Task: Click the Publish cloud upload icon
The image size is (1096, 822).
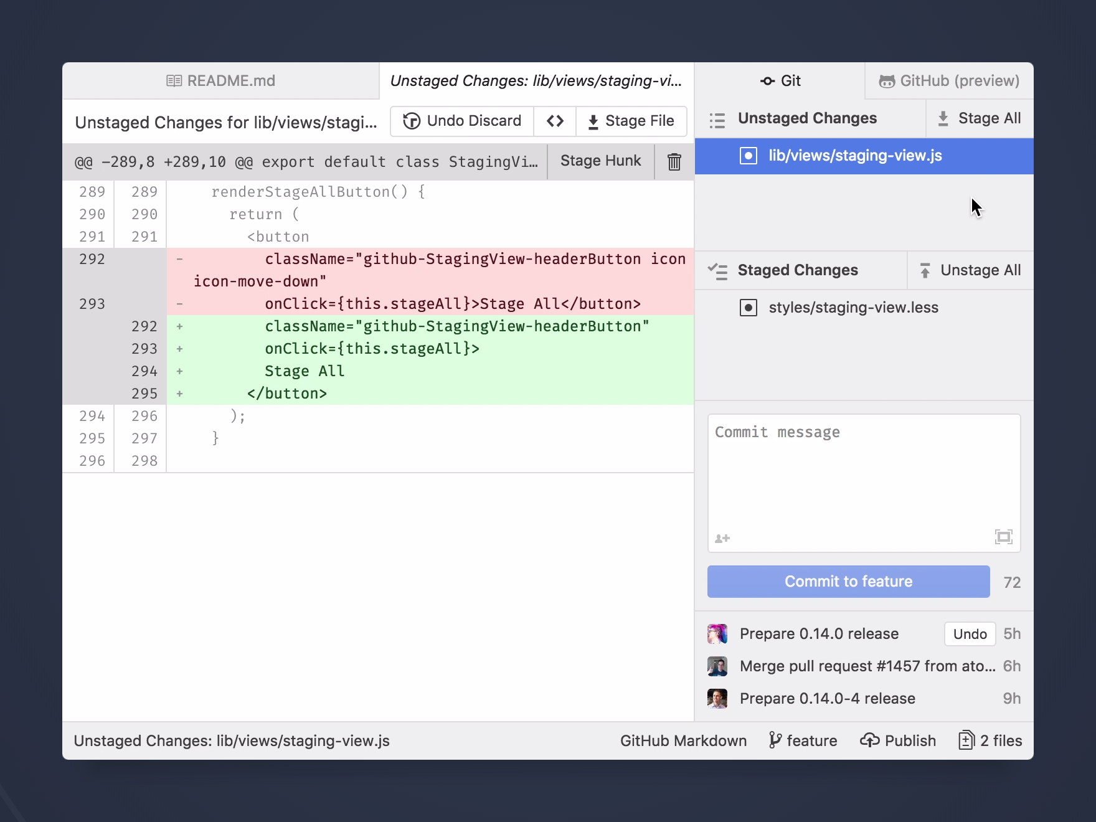Action: (x=870, y=740)
